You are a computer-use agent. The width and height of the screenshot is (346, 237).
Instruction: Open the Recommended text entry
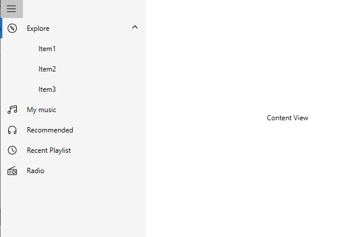[50, 130]
